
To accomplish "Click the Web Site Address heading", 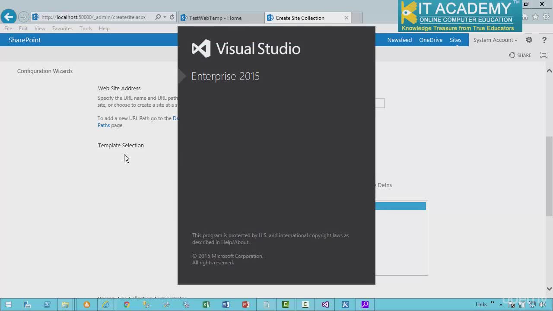I will pos(119,88).
